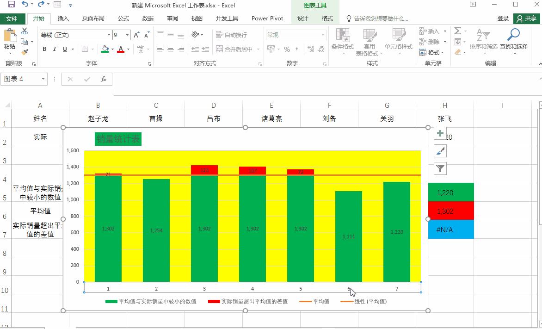Open the 常规 number format dropdown
The height and width of the screenshot is (329, 542).
[322, 34]
